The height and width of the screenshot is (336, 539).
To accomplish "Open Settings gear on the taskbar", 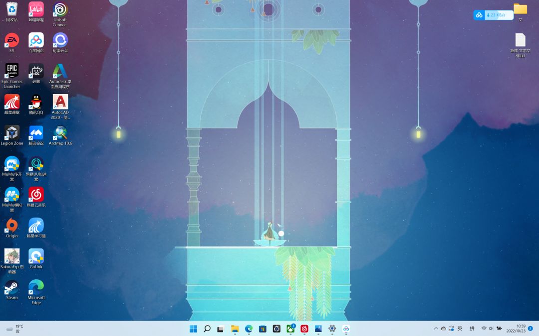I will (332, 329).
